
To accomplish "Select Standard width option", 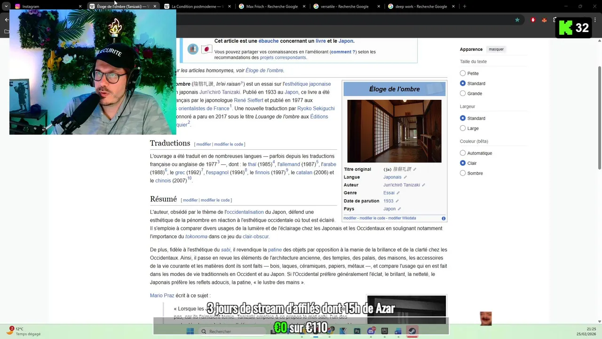I will tap(463, 118).
